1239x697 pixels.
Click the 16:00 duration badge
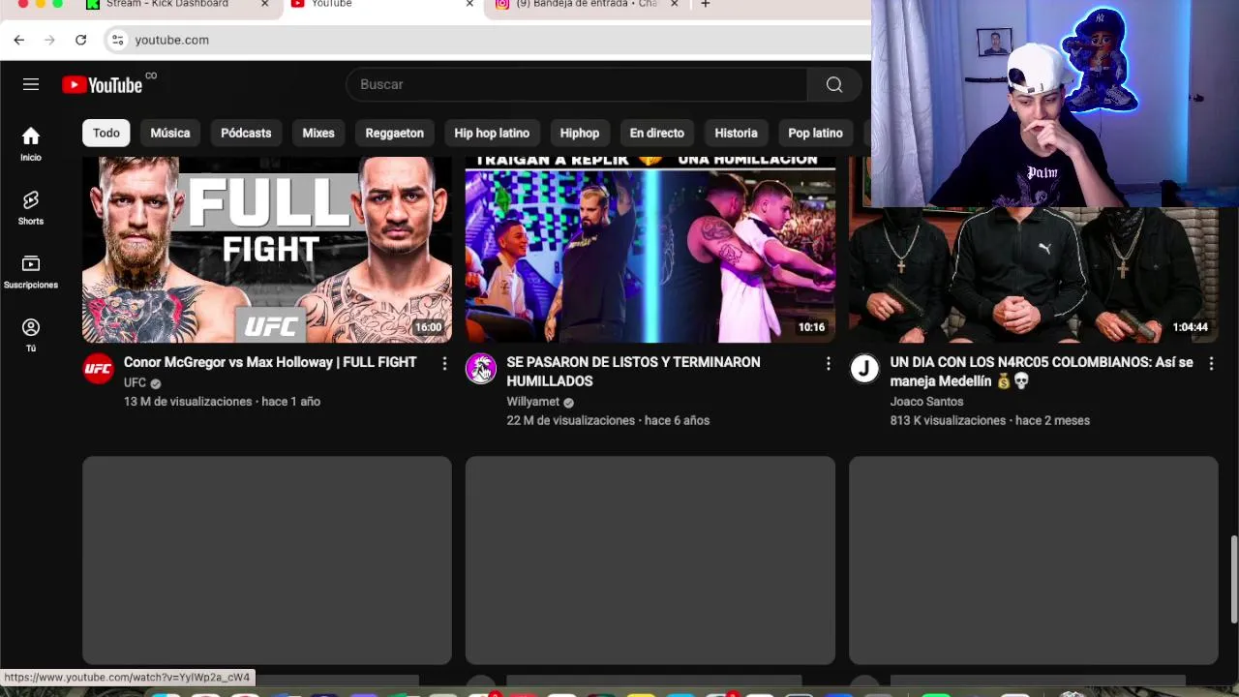tap(429, 327)
